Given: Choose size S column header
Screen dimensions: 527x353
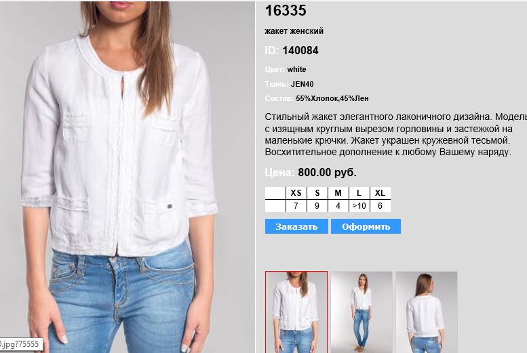Looking at the screenshot, I should click(317, 193).
